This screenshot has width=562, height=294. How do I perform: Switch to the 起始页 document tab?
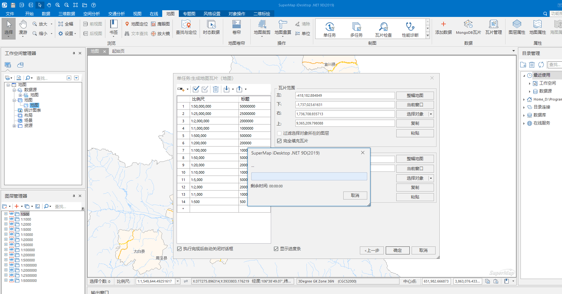[118, 51]
